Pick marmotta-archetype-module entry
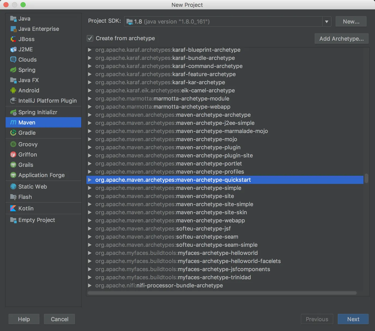Image resolution: width=375 pixels, height=331 pixels. point(225,99)
